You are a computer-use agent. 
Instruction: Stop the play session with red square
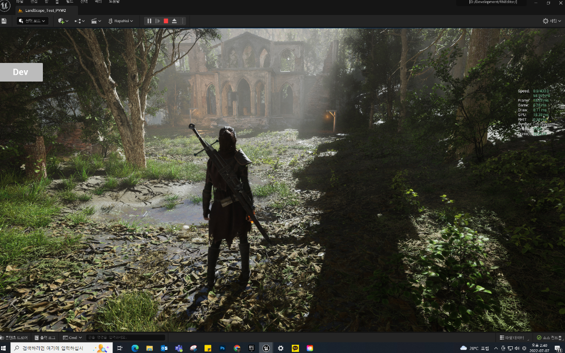[166, 21]
